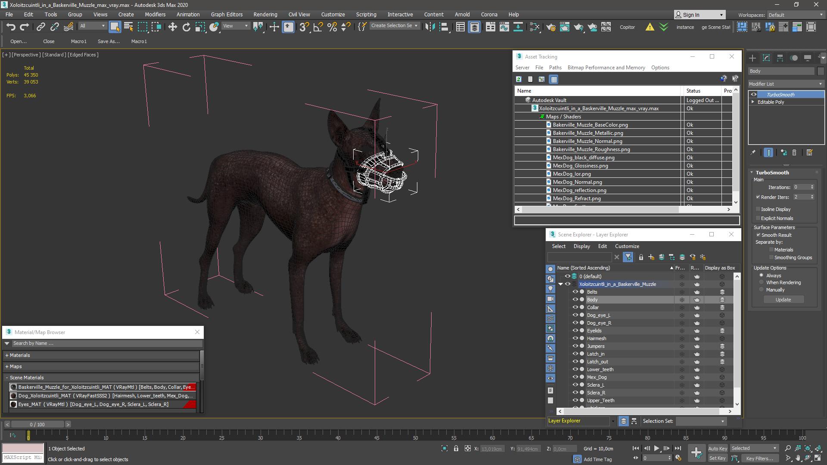Image resolution: width=827 pixels, height=465 pixels.
Task: Click the Auto Key button
Action: click(x=717, y=448)
